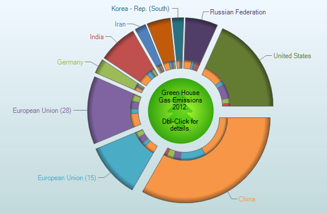This screenshot has height=213, width=327.
Task: Click the Germany label text
Action: [x=70, y=62]
